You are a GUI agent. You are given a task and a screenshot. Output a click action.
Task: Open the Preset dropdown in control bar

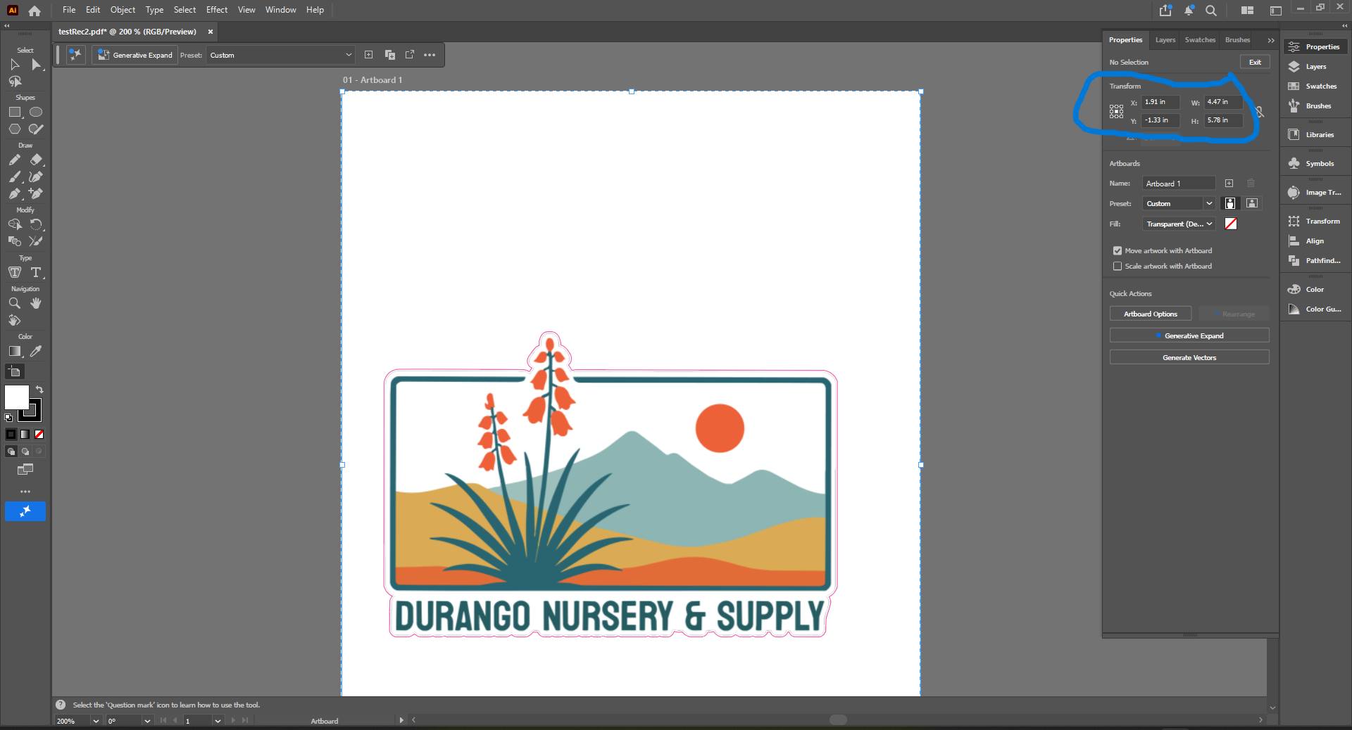(x=280, y=55)
